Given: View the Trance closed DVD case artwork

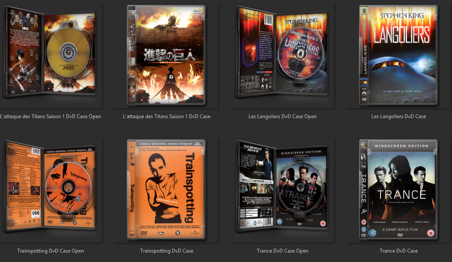Looking at the screenshot, I should (x=398, y=189).
